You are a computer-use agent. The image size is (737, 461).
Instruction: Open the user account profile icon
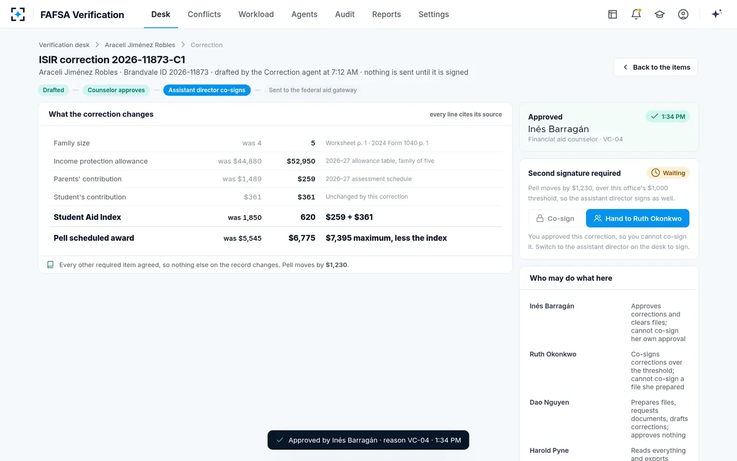coord(683,14)
